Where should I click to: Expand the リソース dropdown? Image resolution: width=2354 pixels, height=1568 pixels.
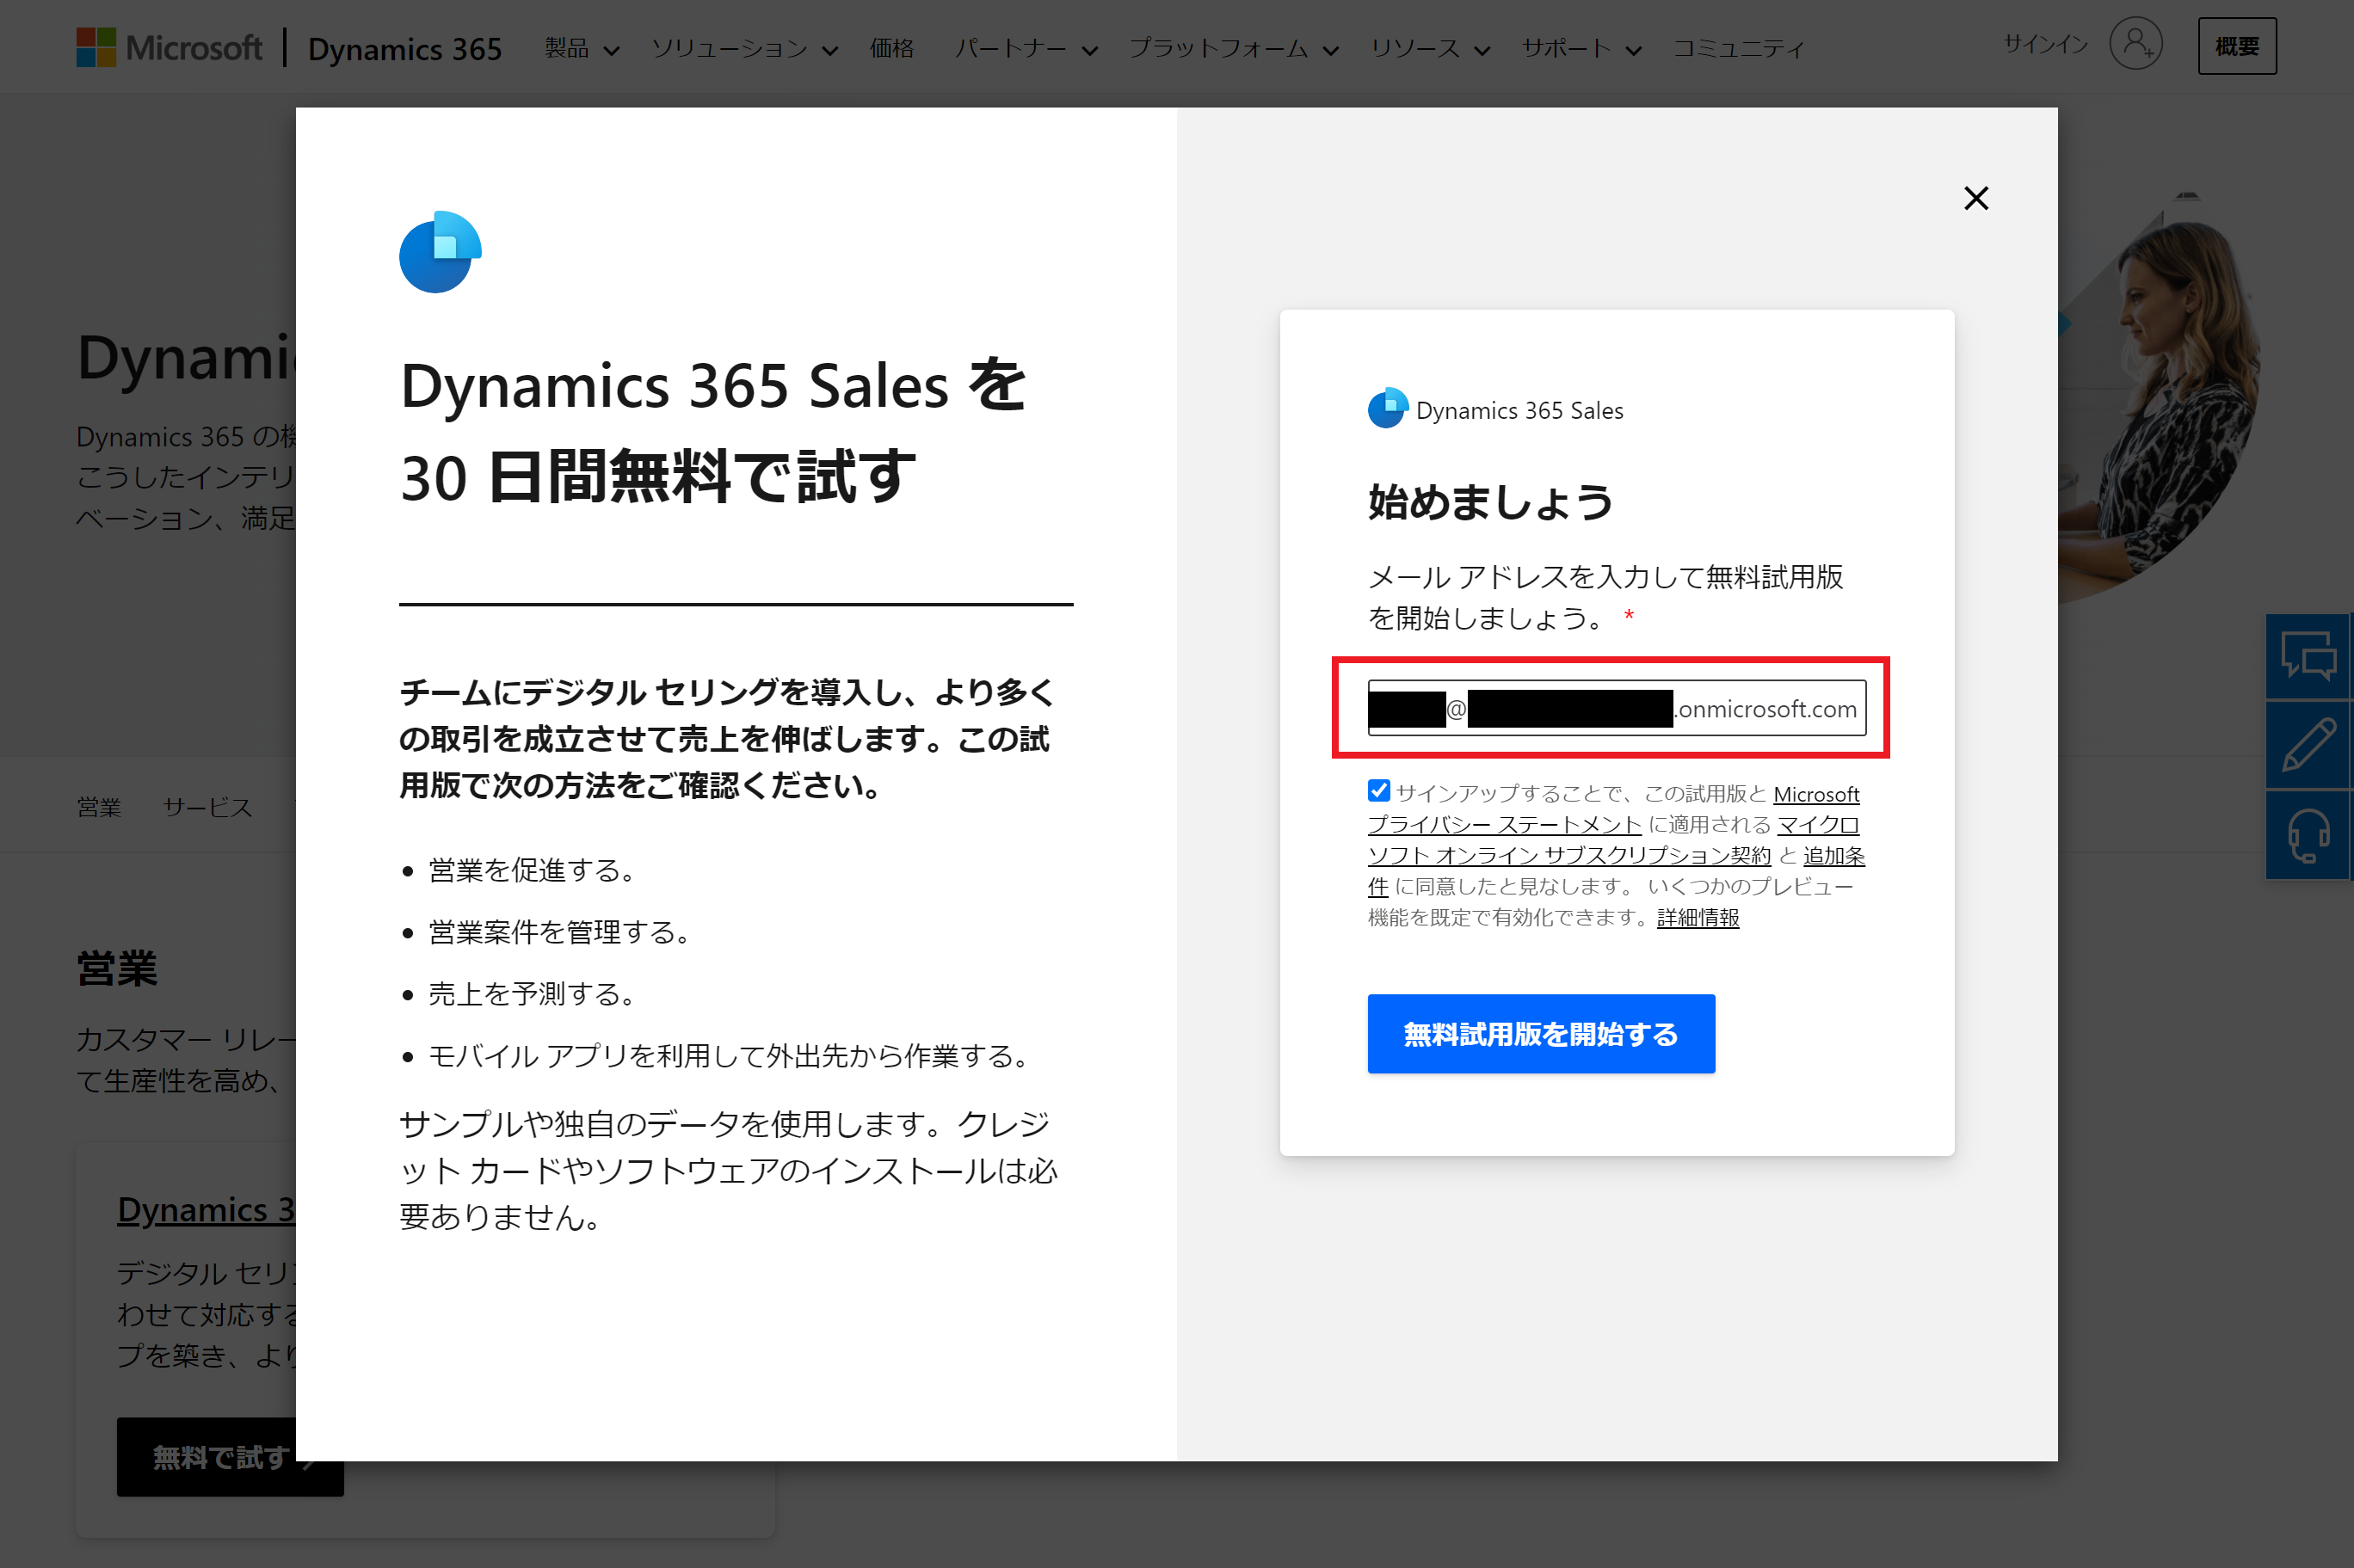coord(1430,48)
